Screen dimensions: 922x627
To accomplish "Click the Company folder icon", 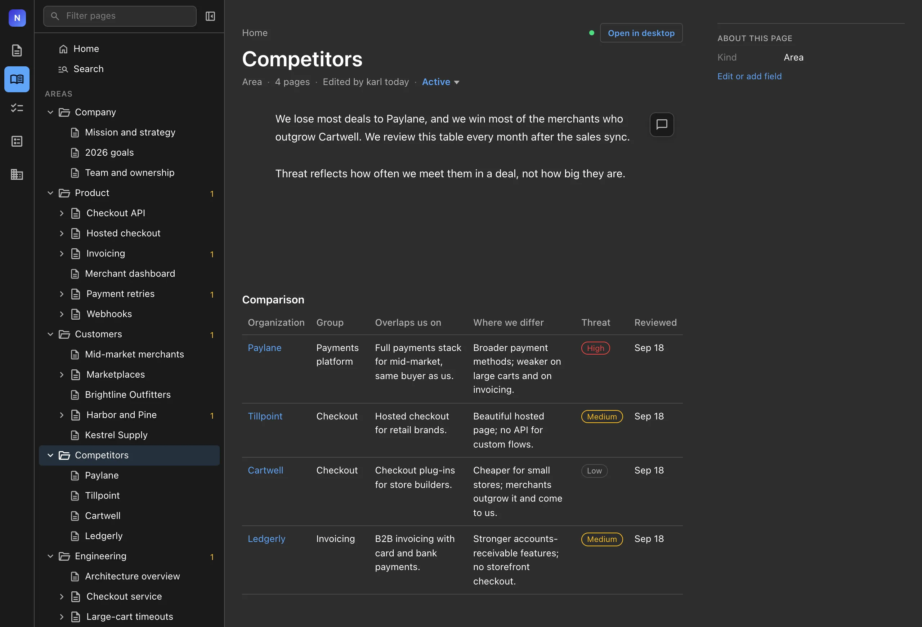I will tap(64, 112).
